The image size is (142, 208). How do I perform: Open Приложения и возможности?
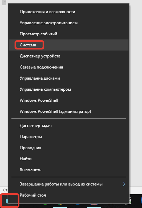tap(47, 12)
